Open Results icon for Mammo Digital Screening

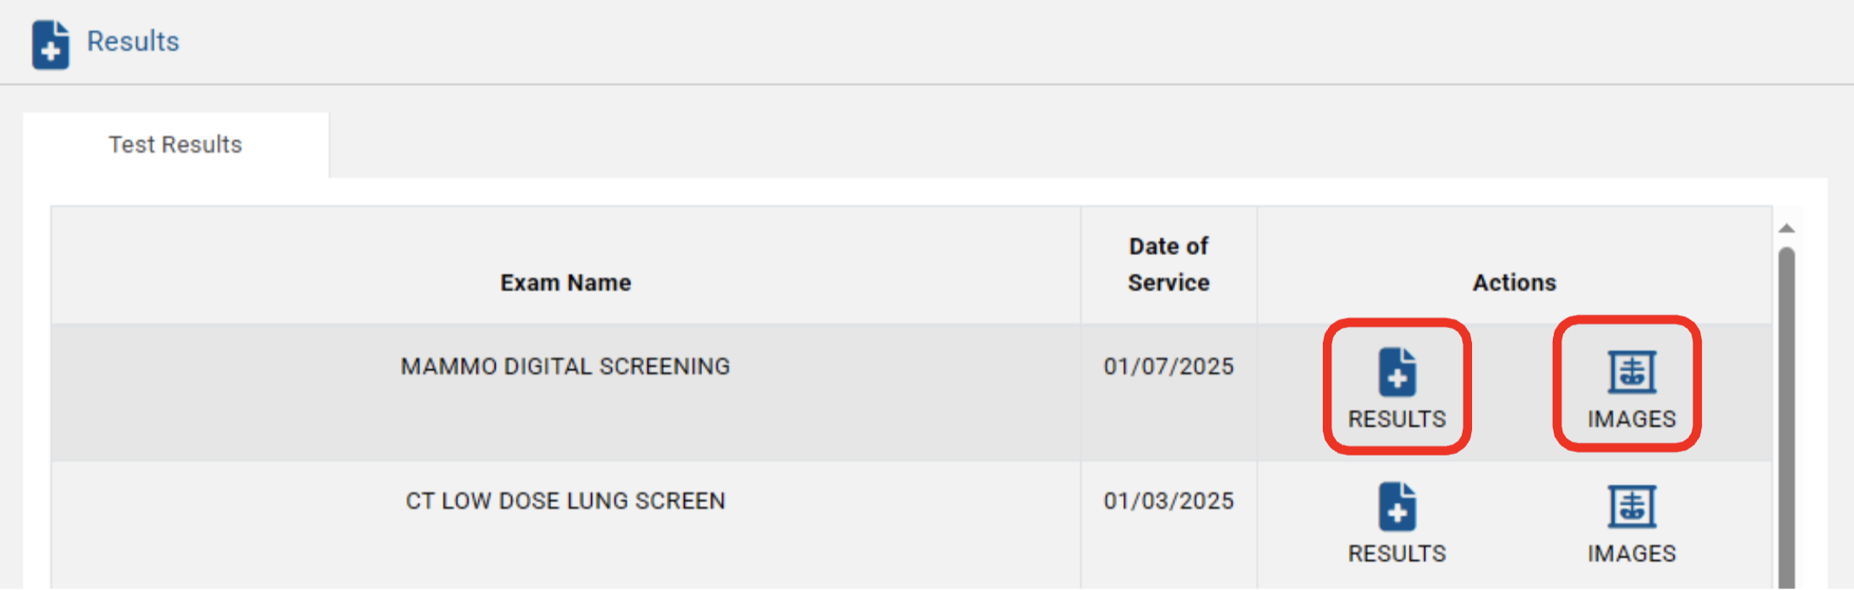1397,371
